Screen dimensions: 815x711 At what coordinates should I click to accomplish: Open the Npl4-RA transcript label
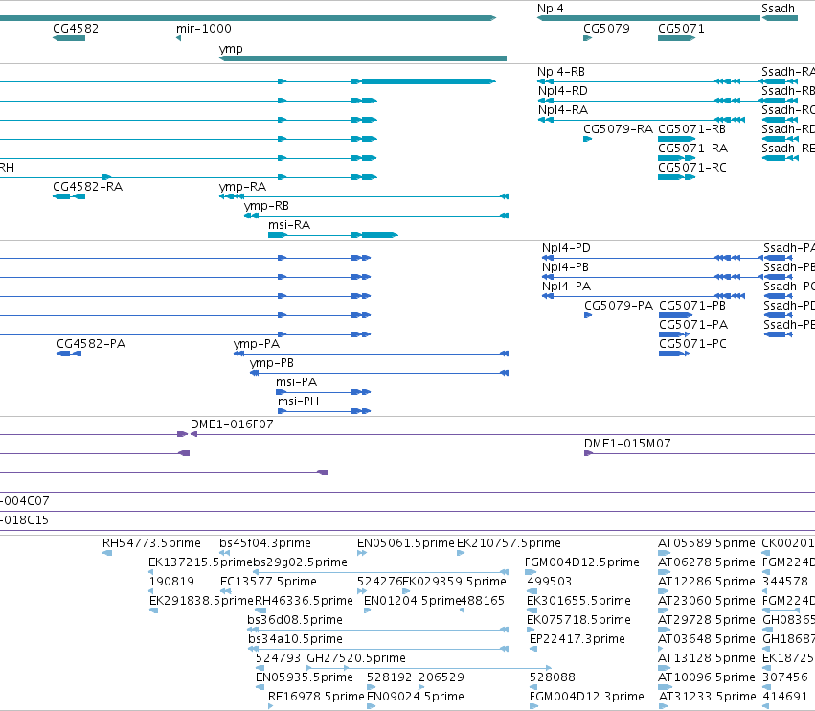tap(563, 110)
